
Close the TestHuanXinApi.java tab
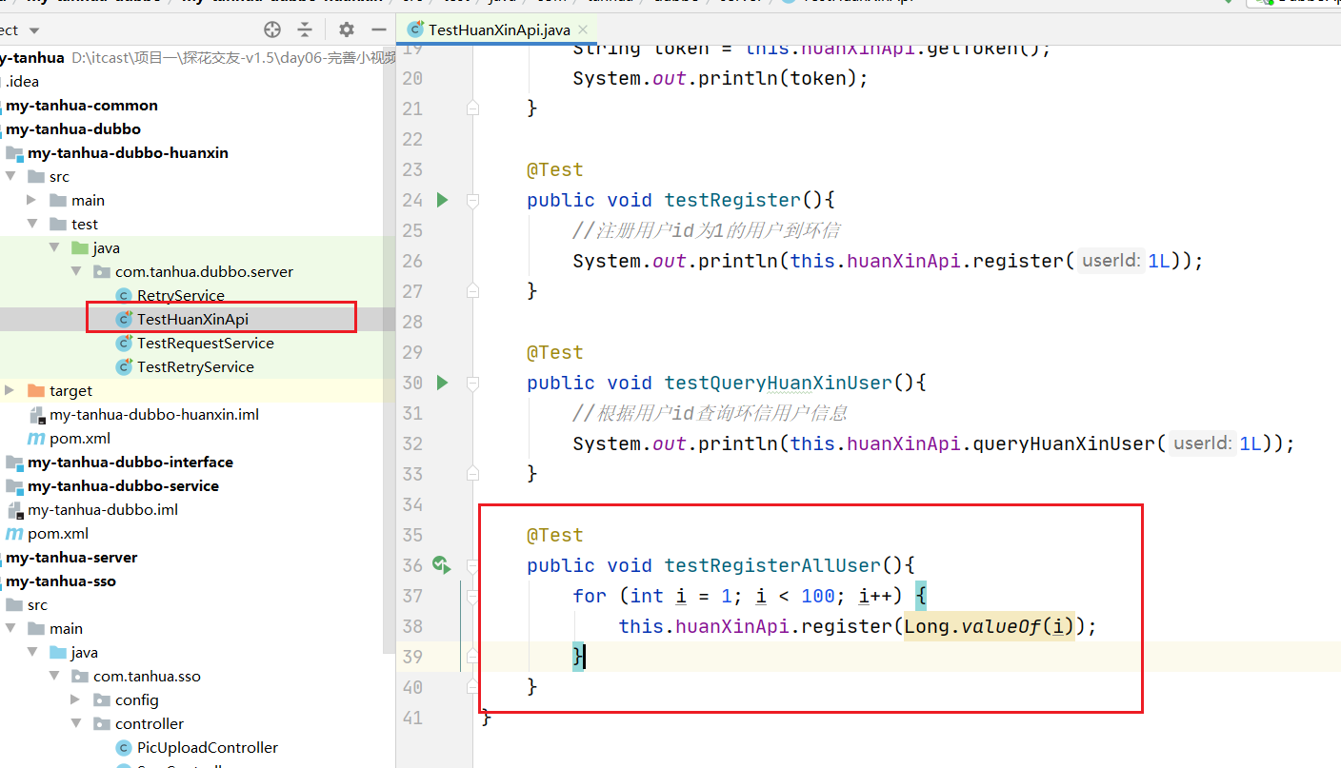[584, 30]
